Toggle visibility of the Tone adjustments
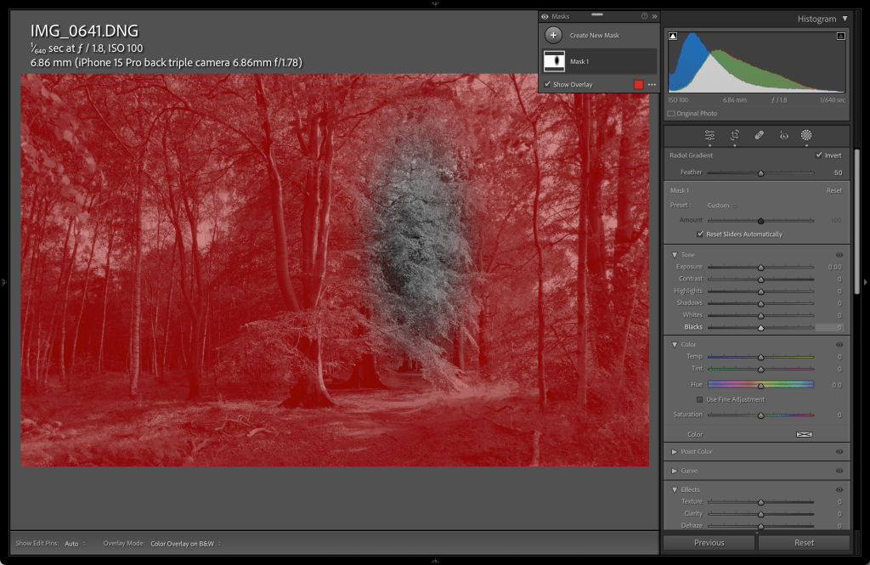 839,255
